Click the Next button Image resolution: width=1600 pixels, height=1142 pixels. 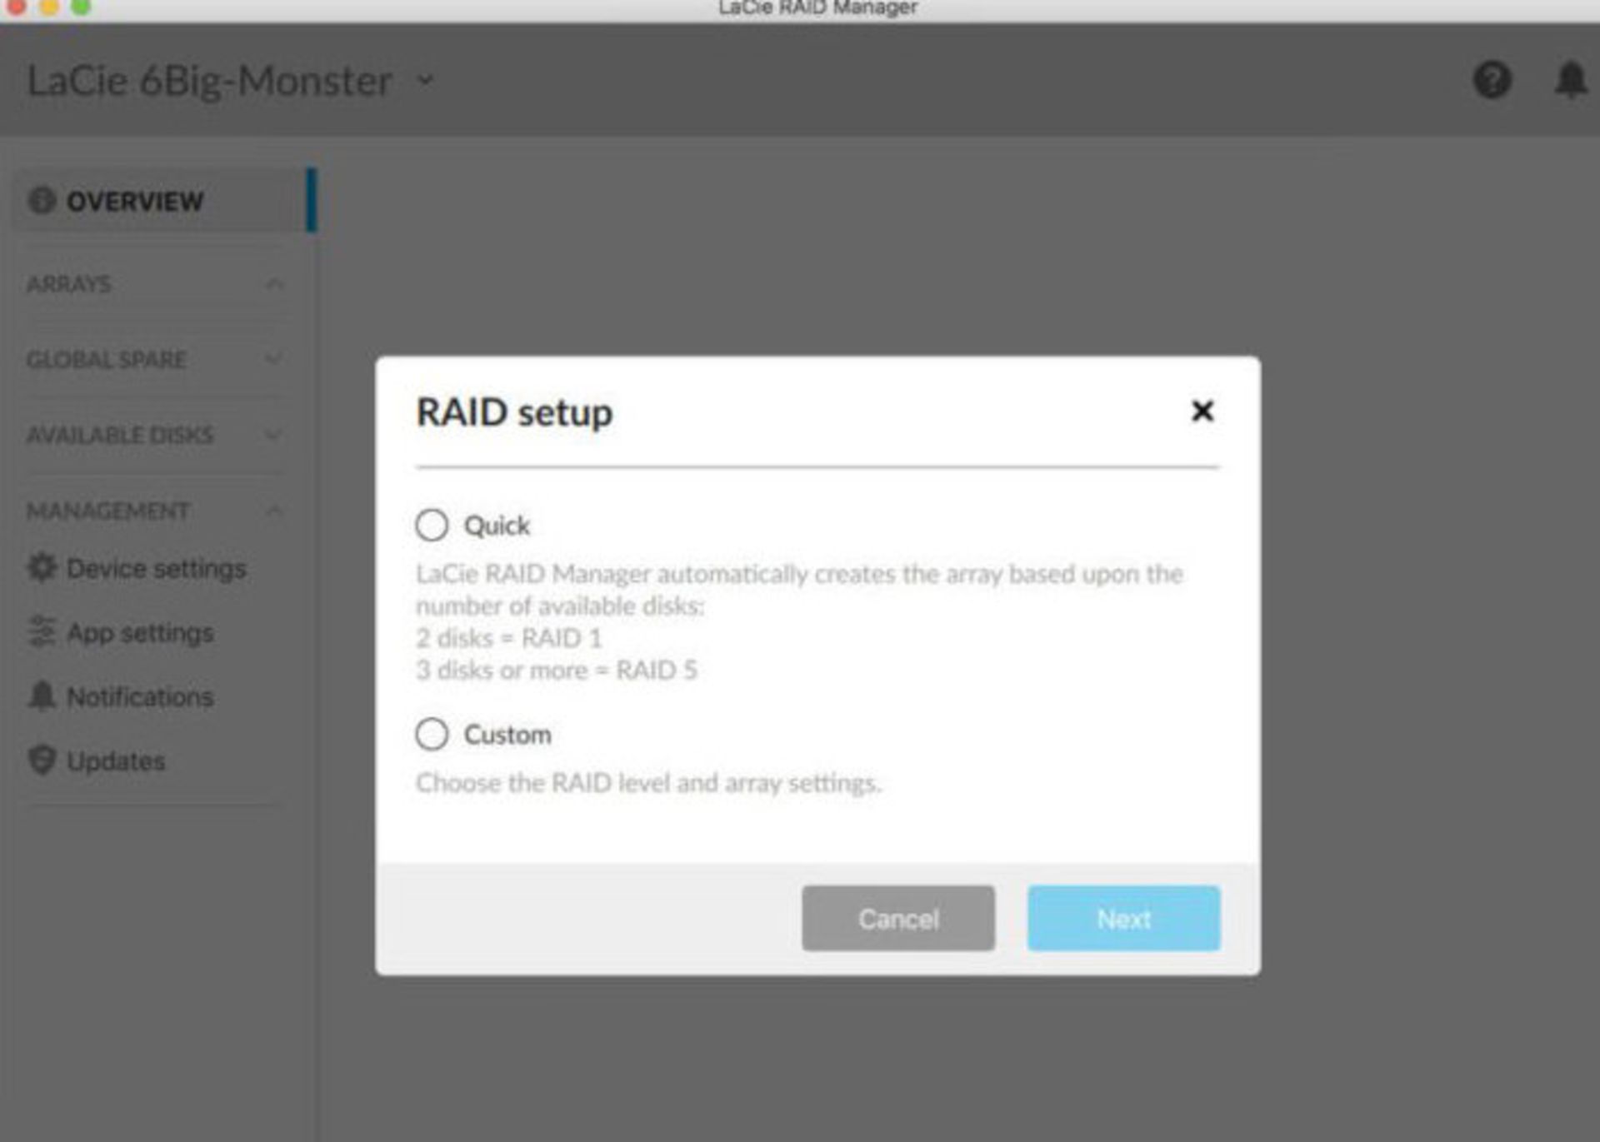point(1122,918)
